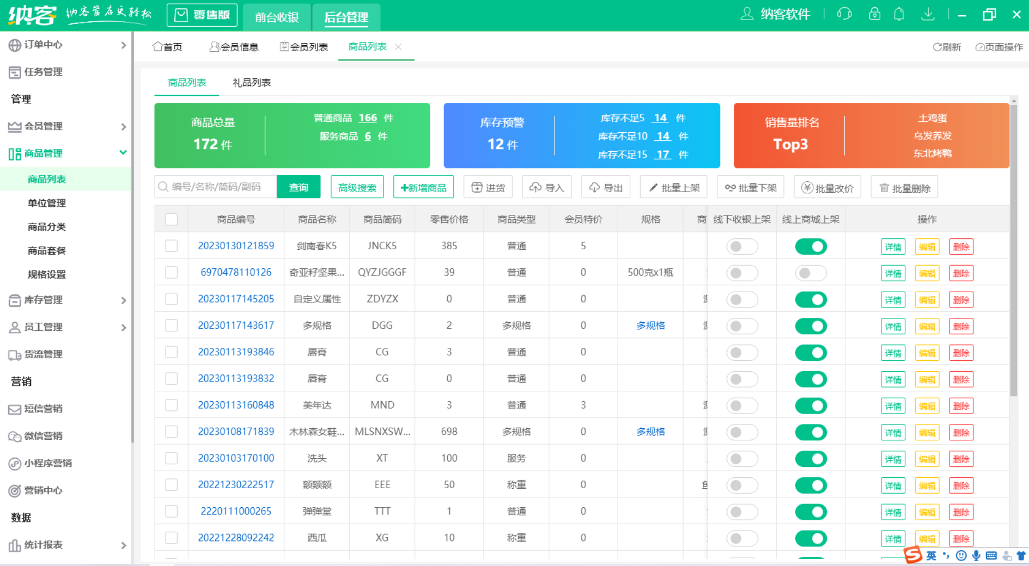Toggle 线上商城上架 for 洗头 row

pyautogui.click(x=811, y=459)
